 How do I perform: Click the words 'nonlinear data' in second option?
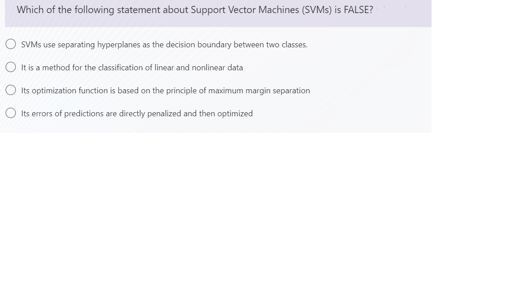coord(217,68)
